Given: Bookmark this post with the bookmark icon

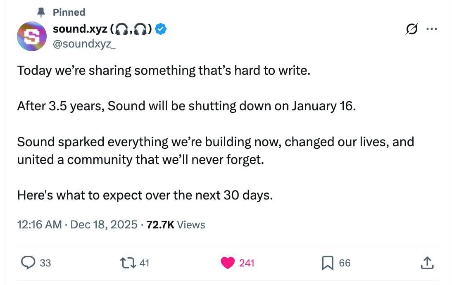Looking at the screenshot, I should [327, 263].
